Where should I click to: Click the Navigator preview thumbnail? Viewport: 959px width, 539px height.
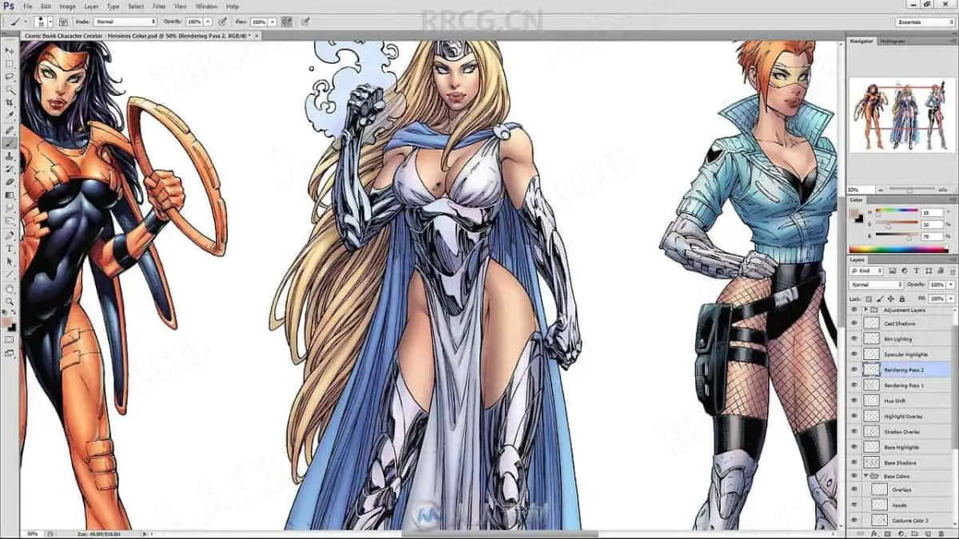coord(901,115)
